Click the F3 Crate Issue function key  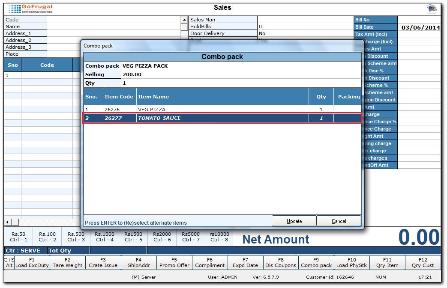pyautogui.click(x=103, y=262)
